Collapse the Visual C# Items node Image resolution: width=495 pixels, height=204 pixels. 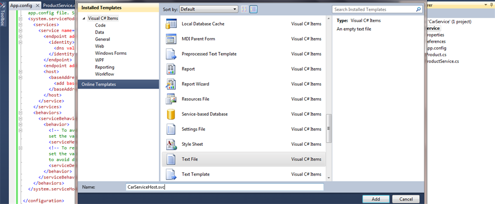coord(84,18)
